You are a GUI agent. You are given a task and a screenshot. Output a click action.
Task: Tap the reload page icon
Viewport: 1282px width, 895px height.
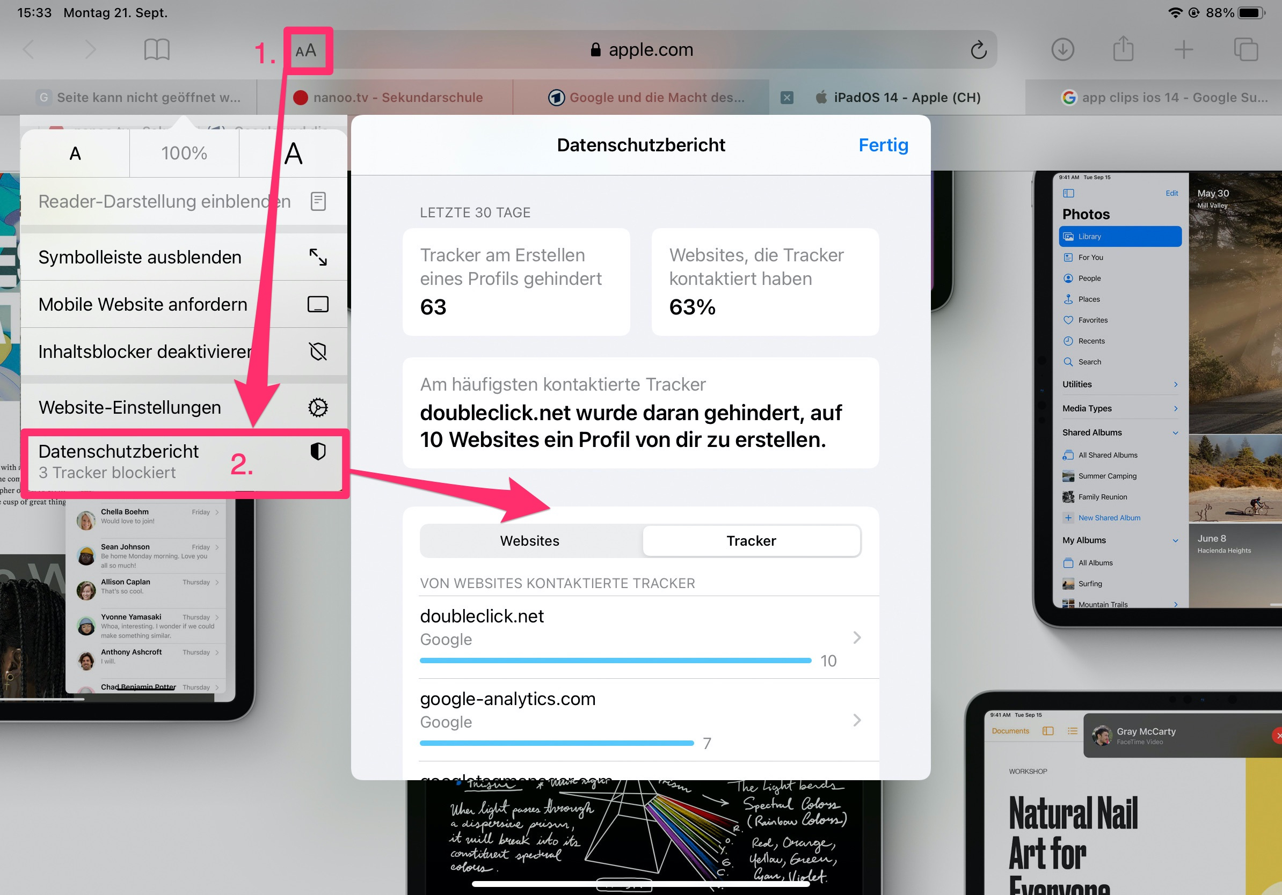pyautogui.click(x=978, y=50)
